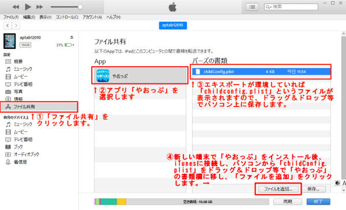Click the やおっぷ app icon
Image resolution: width=346 pixels, height=210 pixels.
103,76
